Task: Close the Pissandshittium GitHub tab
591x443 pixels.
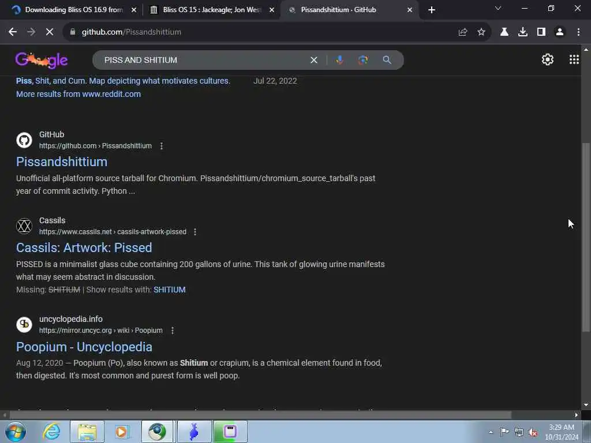Action: (410, 10)
